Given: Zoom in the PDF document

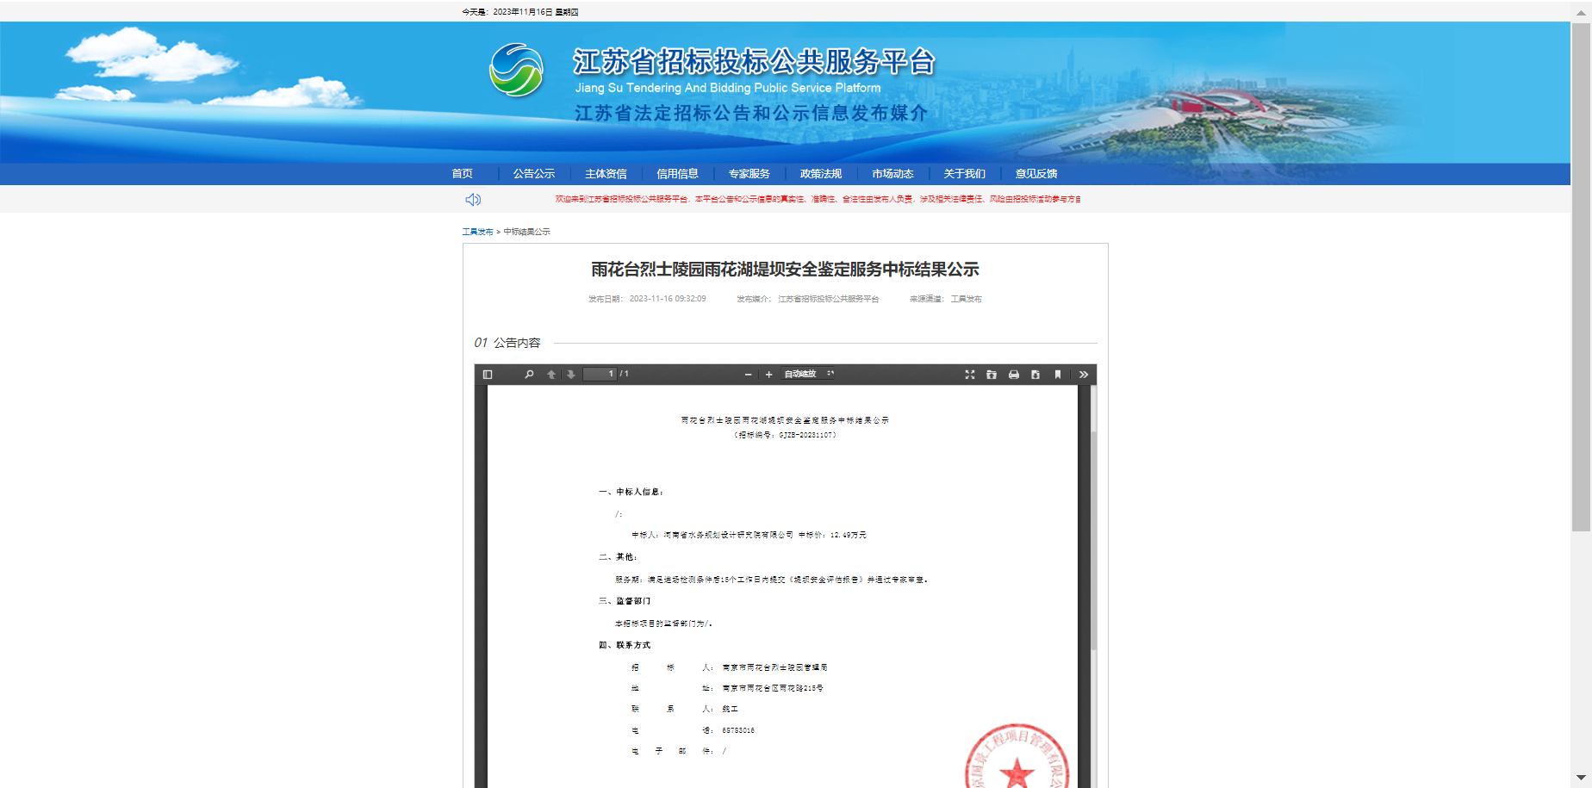Looking at the screenshot, I should pos(768,375).
